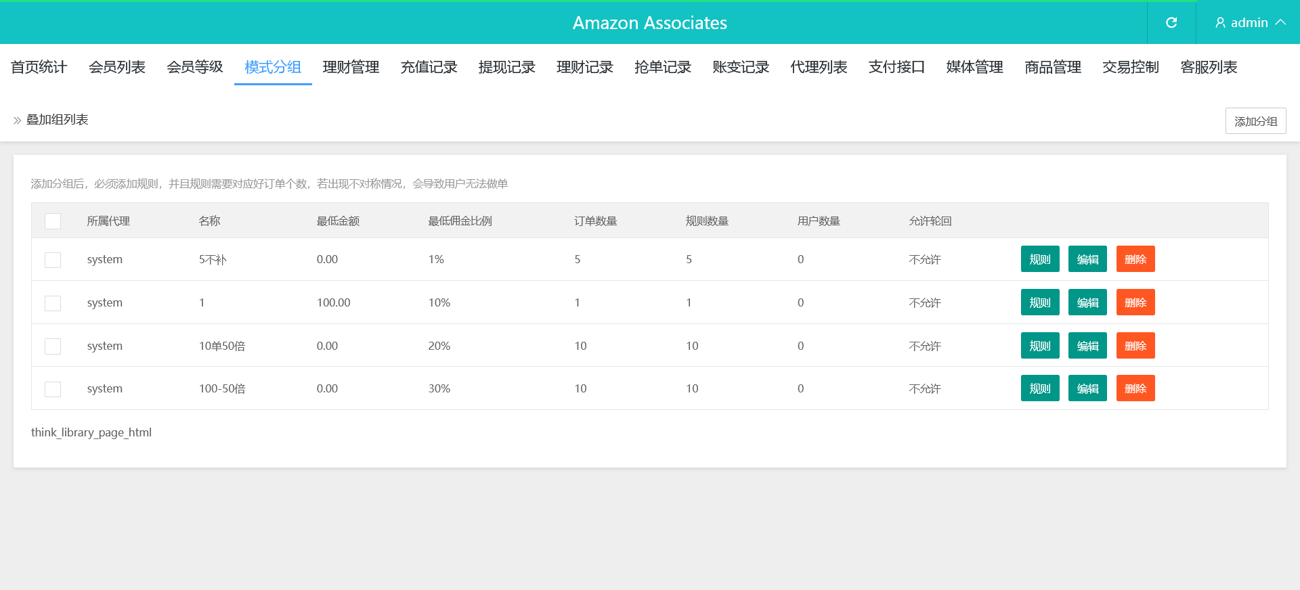This screenshot has width=1300, height=590.
Task: Expand the admin dropdown arrow
Action: pyautogui.click(x=1280, y=22)
